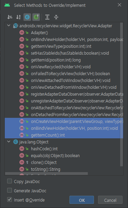Image resolution: width=128 pixels, height=208 pixels.
Task: Select androidx.recyclerview.widget.RecyclerView.Adapter class row
Action: pos(64,26)
